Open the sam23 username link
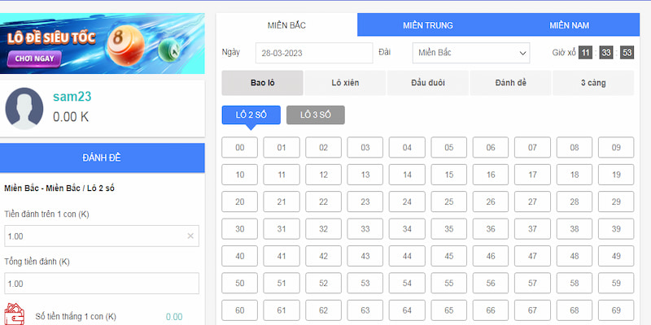The image size is (651, 325). pyautogui.click(x=72, y=97)
